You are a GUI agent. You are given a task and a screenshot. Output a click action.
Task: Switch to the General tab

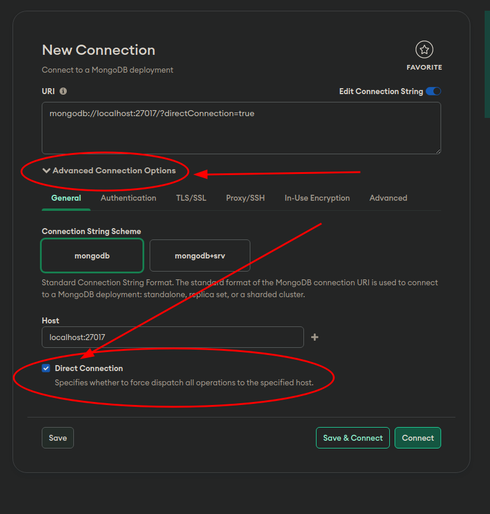pos(66,198)
